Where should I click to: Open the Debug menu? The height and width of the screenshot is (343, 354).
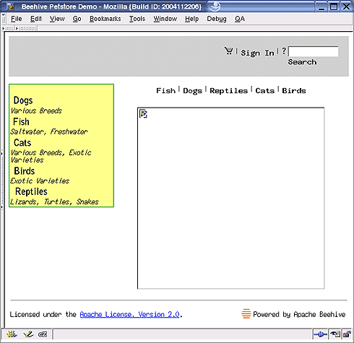pyautogui.click(x=217, y=19)
